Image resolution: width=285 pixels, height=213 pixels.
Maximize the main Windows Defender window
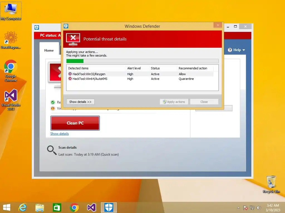pos(235,26)
